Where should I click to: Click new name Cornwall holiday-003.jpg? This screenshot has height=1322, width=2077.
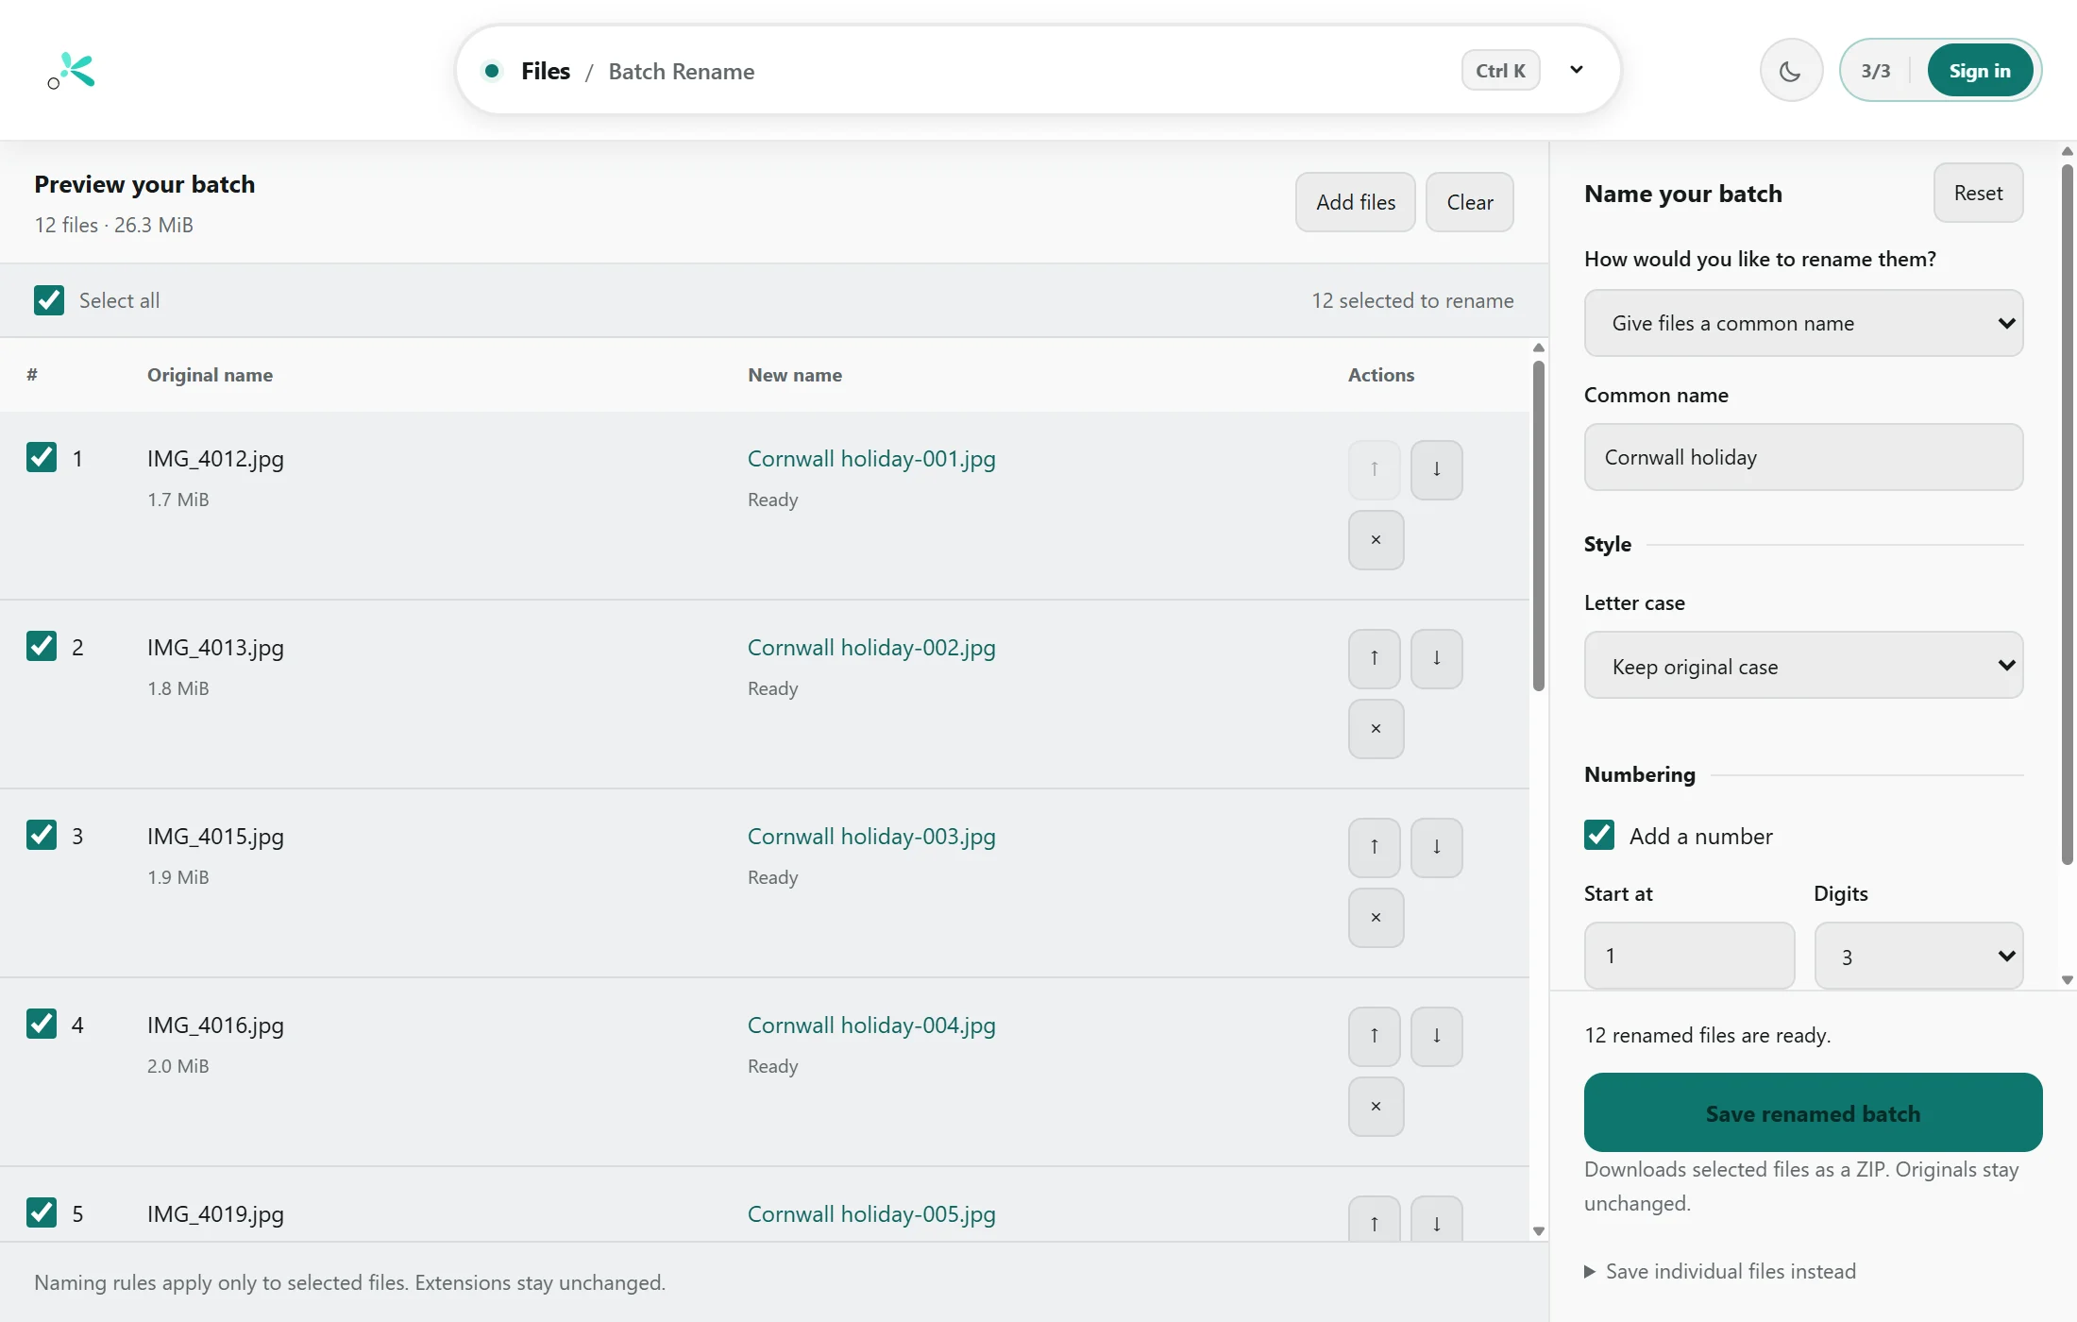click(871, 837)
